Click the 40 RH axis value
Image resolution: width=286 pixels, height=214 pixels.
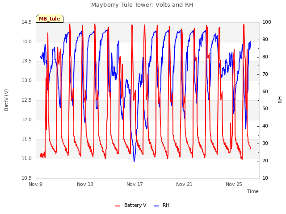[x=265, y=126]
